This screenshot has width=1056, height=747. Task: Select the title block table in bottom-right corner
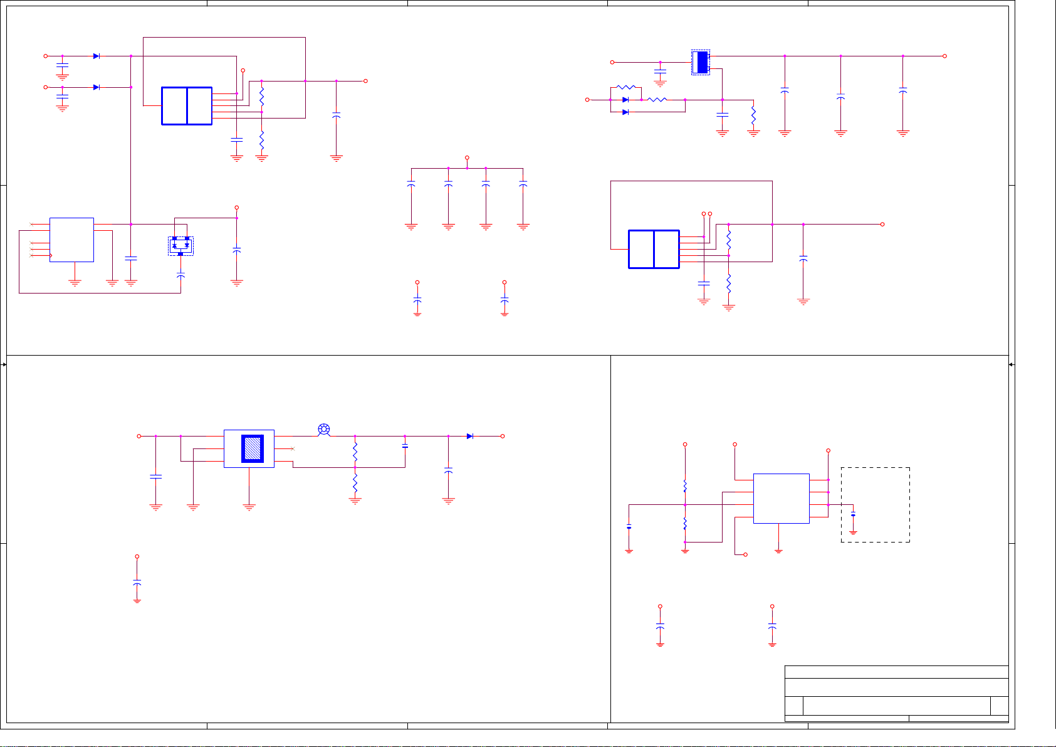(897, 694)
